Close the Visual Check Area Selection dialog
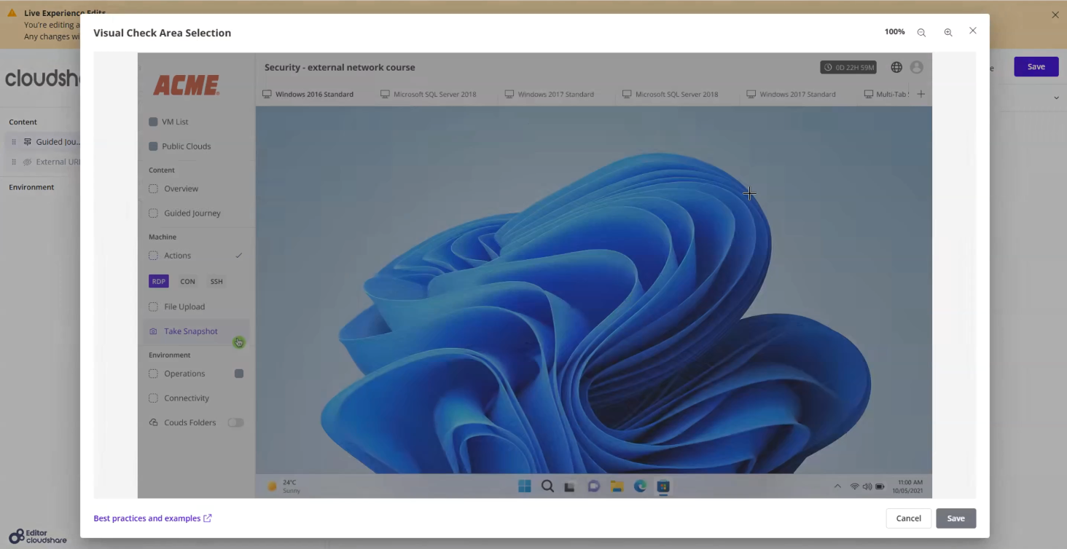This screenshot has width=1067, height=549. click(x=973, y=31)
